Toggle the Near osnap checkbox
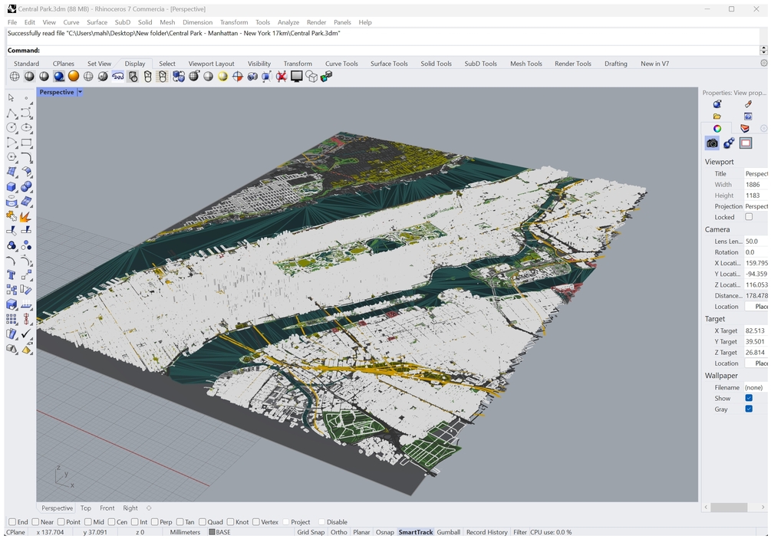 35,522
